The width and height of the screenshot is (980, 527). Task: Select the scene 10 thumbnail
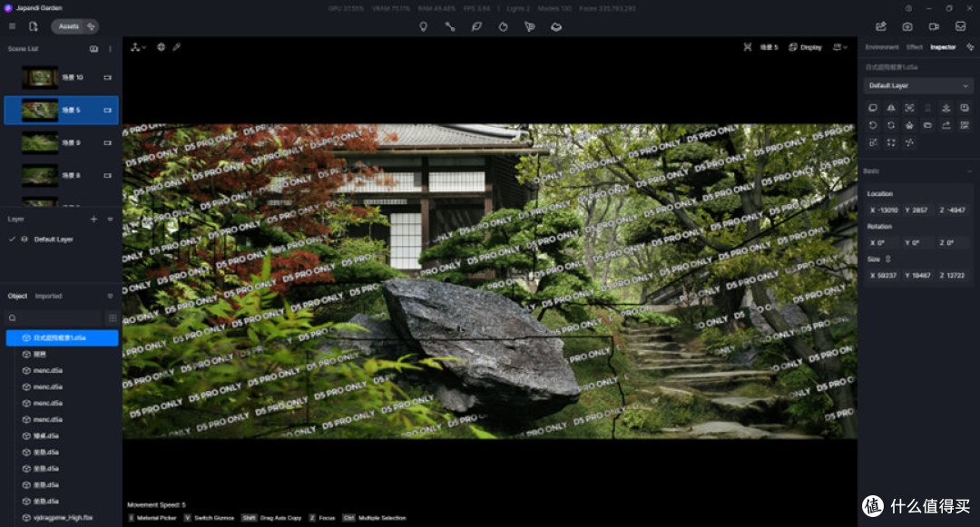point(40,77)
